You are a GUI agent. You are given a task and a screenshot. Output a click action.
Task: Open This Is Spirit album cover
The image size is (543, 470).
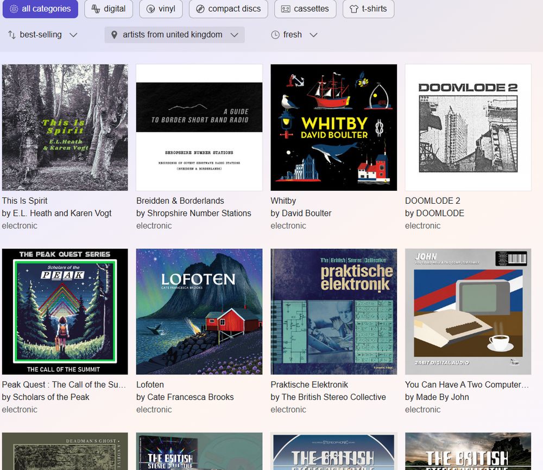(65, 127)
